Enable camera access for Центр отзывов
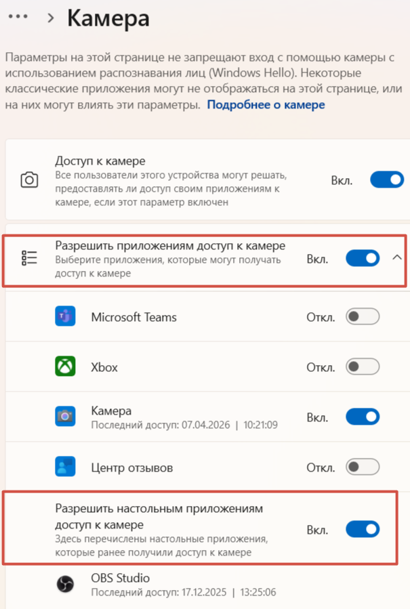The width and height of the screenshot is (410, 609). click(363, 467)
